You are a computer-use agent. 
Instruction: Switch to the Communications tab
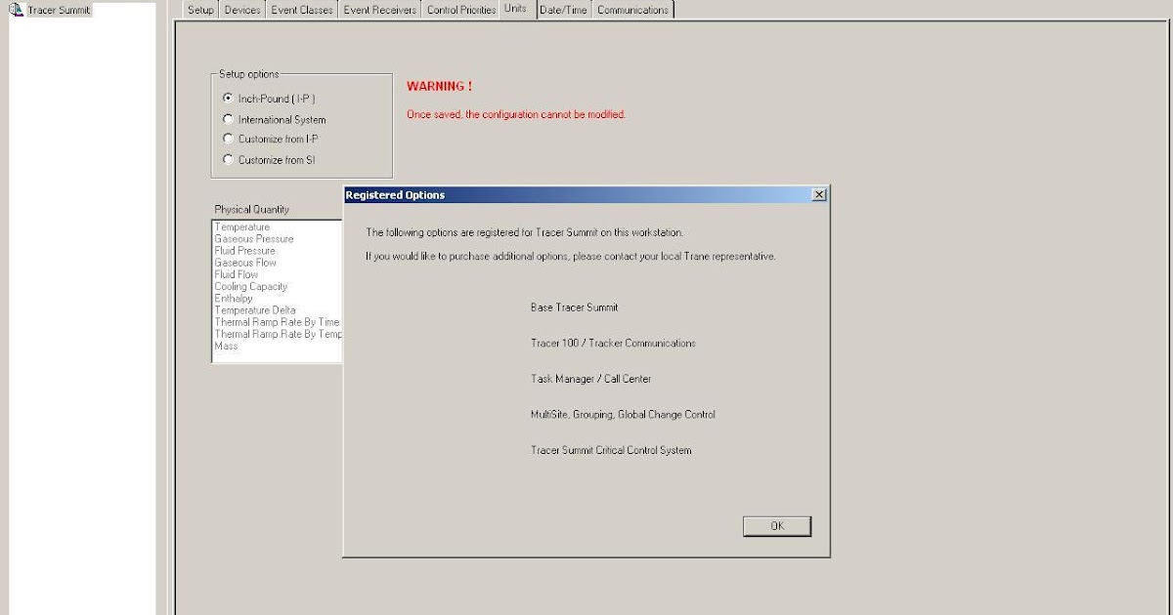(x=633, y=10)
